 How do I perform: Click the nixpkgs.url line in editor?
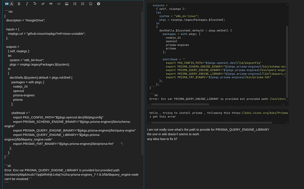tap(47, 34)
